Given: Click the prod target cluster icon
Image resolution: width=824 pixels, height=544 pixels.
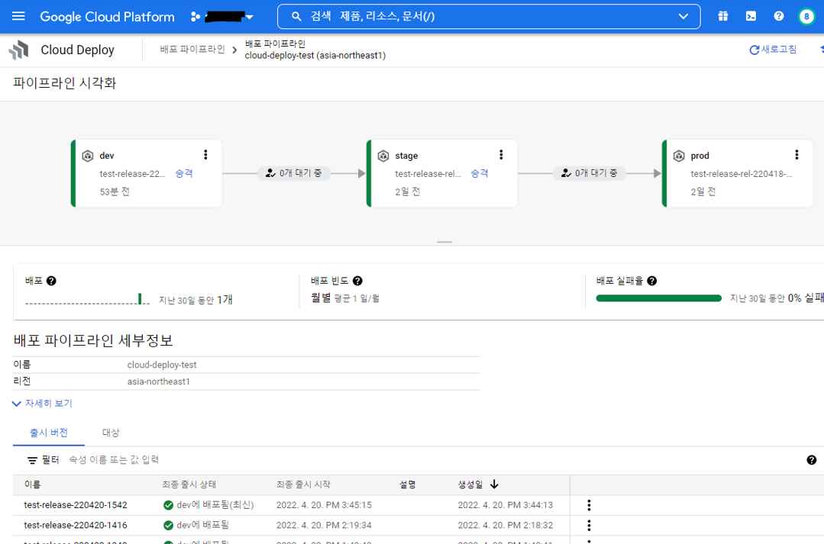Looking at the screenshot, I should coord(679,156).
